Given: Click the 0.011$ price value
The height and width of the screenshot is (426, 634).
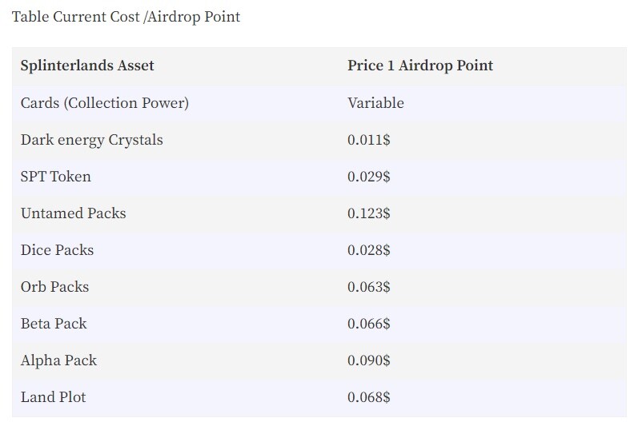Looking at the screenshot, I should [x=369, y=140].
